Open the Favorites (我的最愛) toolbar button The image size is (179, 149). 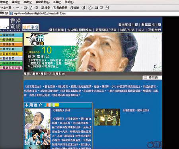click(60, 8)
